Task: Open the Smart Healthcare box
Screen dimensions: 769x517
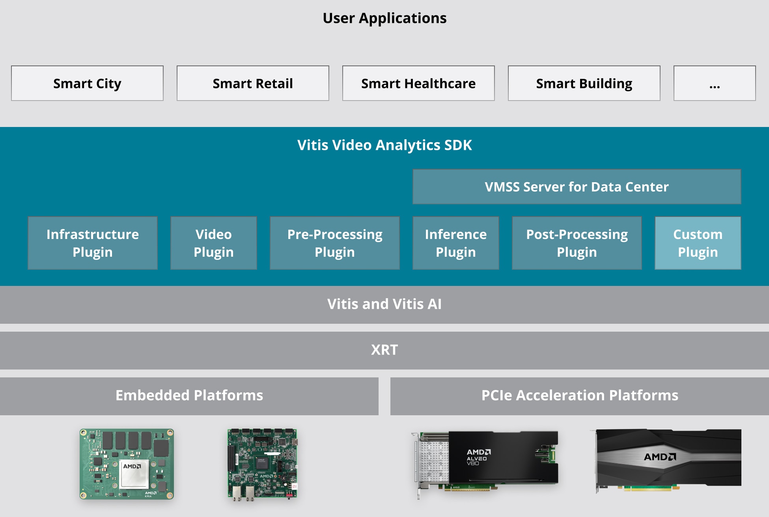Action: [418, 83]
